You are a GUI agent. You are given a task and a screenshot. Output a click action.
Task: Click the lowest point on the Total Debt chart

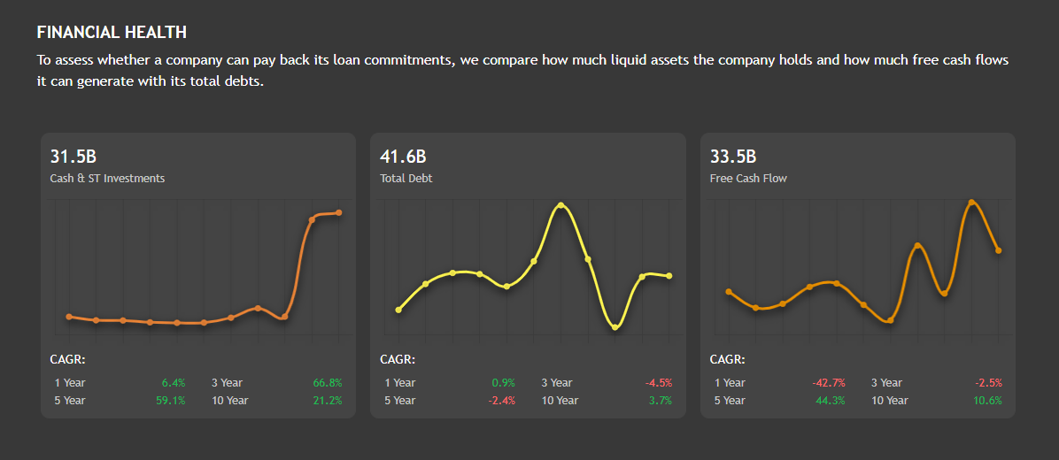(615, 327)
